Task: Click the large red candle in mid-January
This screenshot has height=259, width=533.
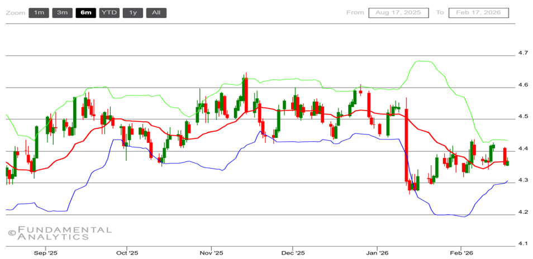Action: point(407,145)
